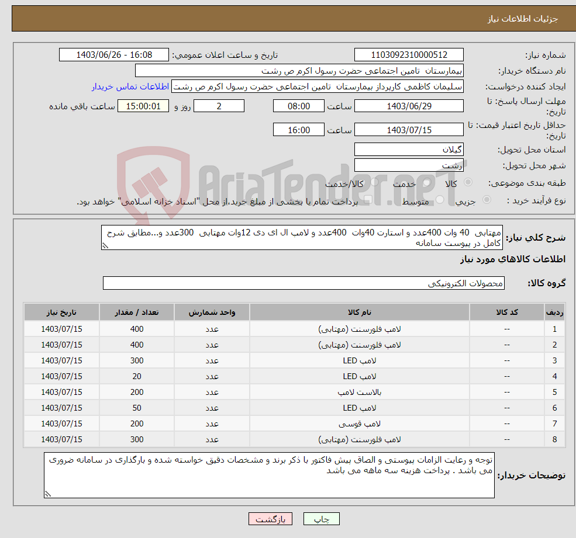Click the buyer organization name field
Screen dimensions: 576x538
pyautogui.click(x=299, y=71)
